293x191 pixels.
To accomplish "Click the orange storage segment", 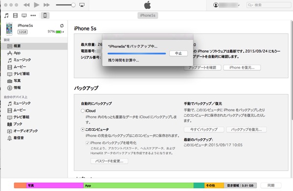I will coord(20,186).
